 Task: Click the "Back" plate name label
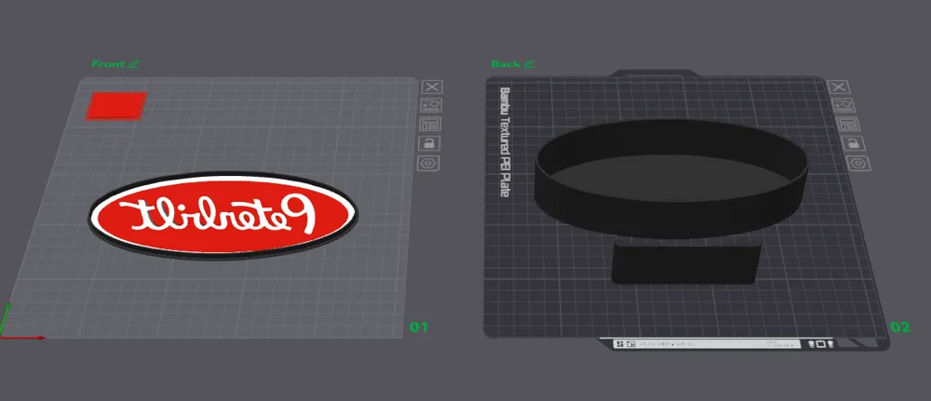[506, 63]
